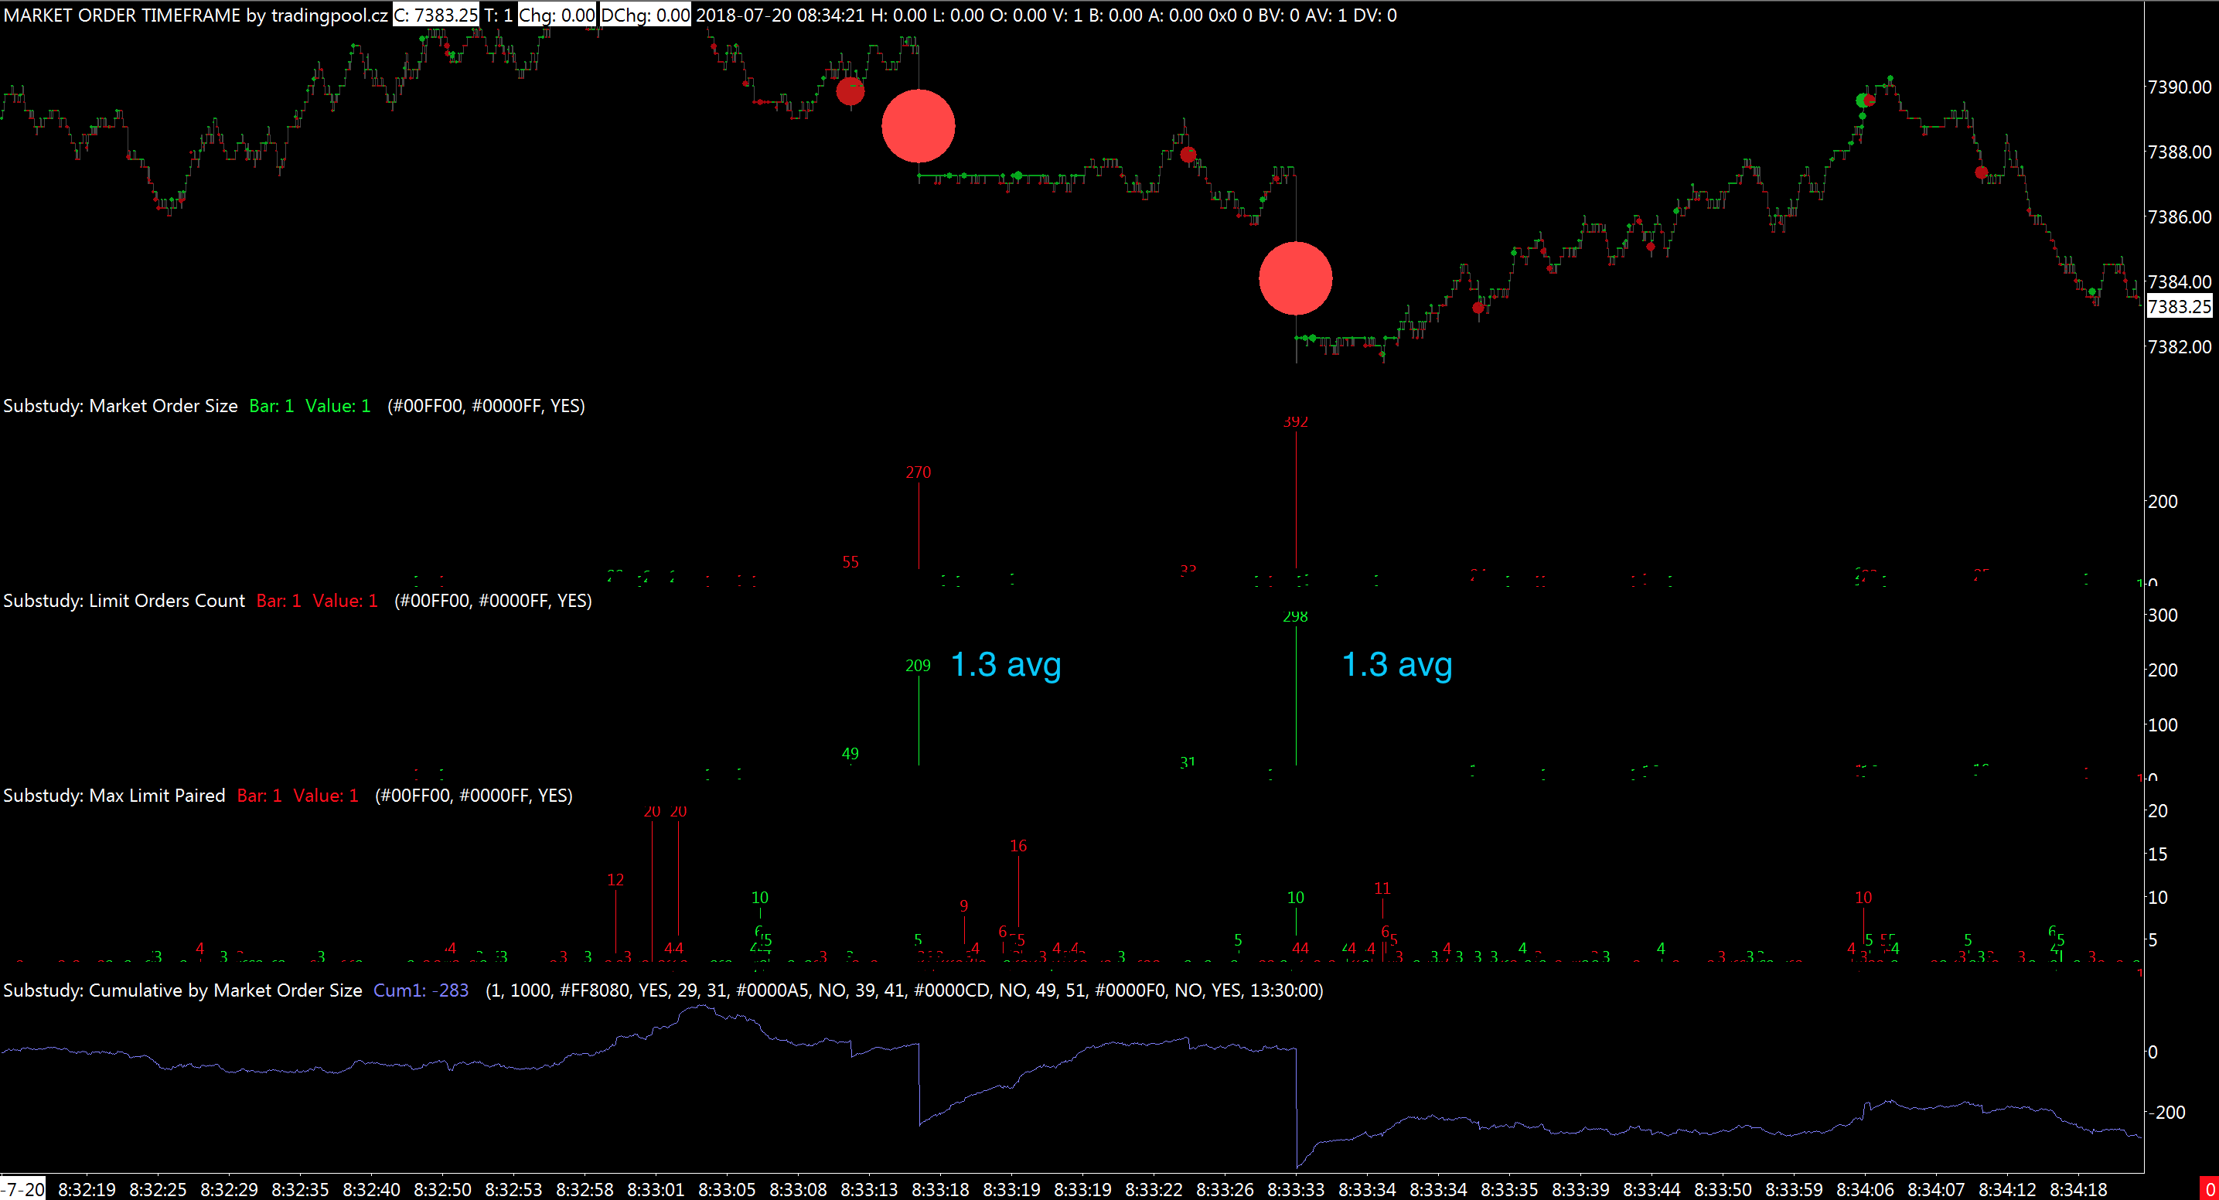Click the 8:33:18 time axis label
The height and width of the screenshot is (1200, 2219).
(940, 1189)
